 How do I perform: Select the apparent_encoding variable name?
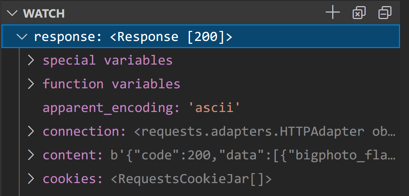point(111,108)
